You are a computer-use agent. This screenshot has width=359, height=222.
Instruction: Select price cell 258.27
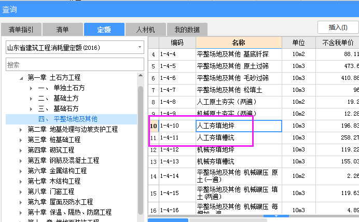coord(338,138)
